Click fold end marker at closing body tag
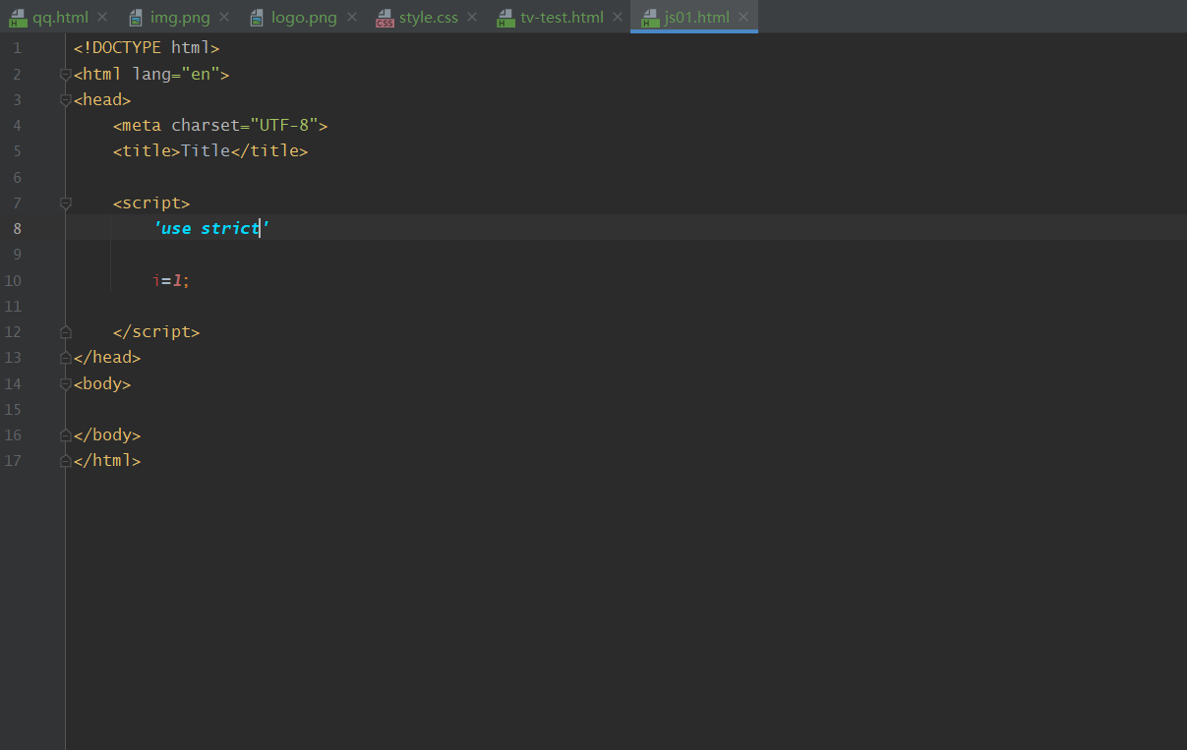The image size is (1187, 750). (66, 434)
